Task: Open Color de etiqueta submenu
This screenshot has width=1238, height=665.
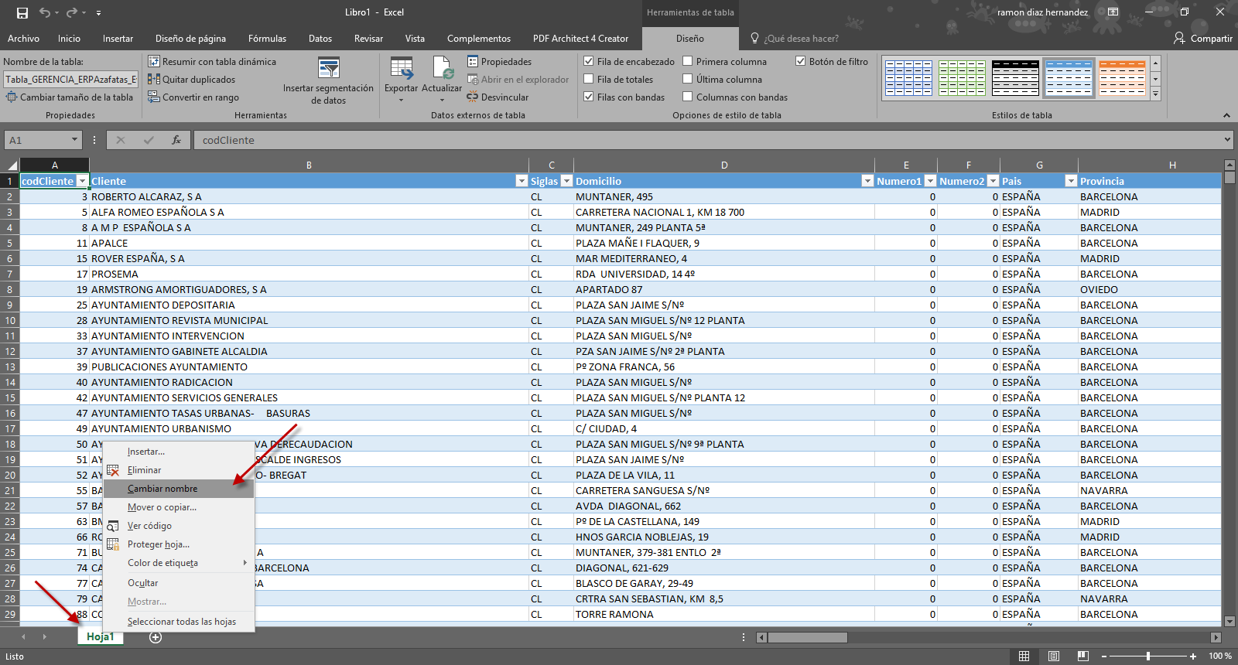Action: pyautogui.click(x=179, y=563)
